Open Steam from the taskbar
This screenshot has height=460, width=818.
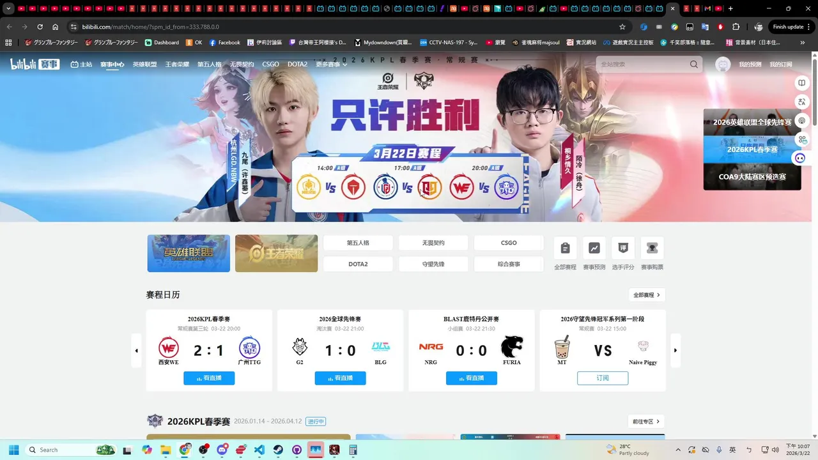click(277, 450)
